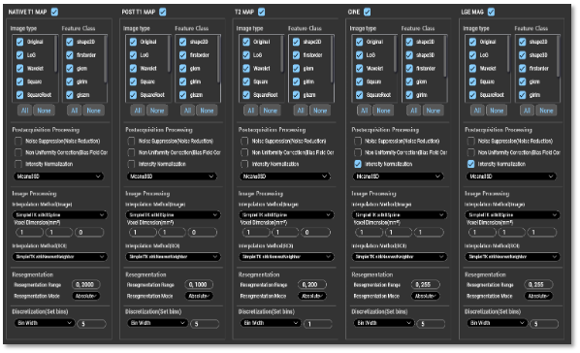Click voxel dimension field with 0 in T2 MAP

(316, 233)
